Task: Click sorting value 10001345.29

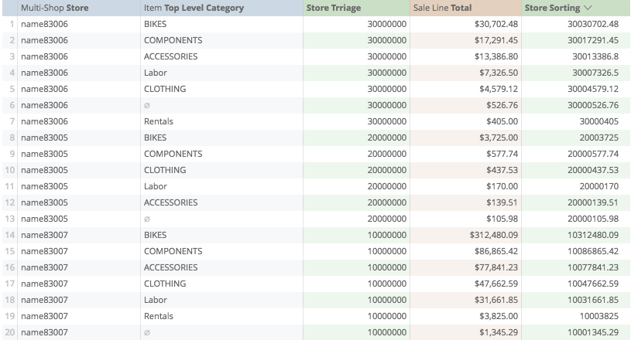Action: click(593, 332)
